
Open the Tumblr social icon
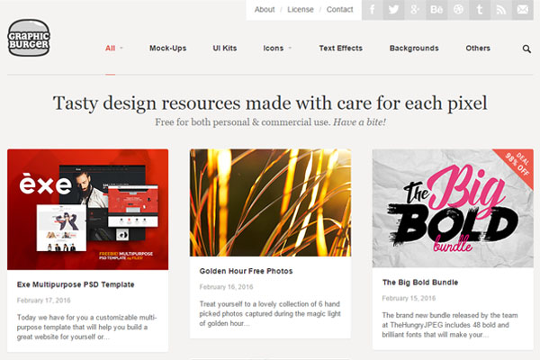480,10
